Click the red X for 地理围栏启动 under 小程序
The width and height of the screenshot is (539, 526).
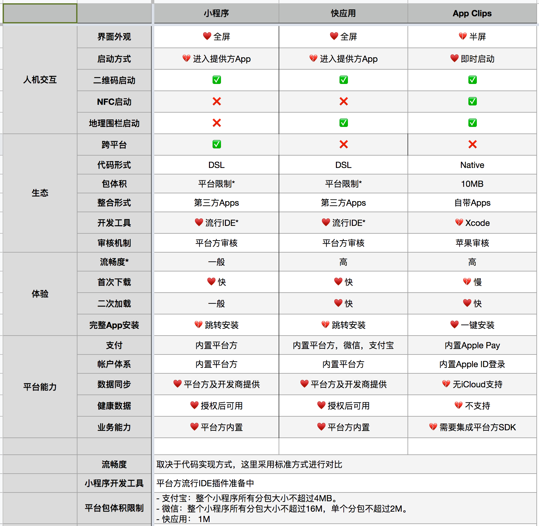click(216, 123)
